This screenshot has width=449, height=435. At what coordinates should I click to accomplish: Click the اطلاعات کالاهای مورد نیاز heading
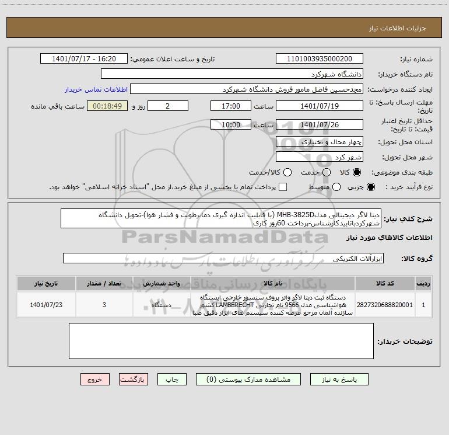point(390,238)
